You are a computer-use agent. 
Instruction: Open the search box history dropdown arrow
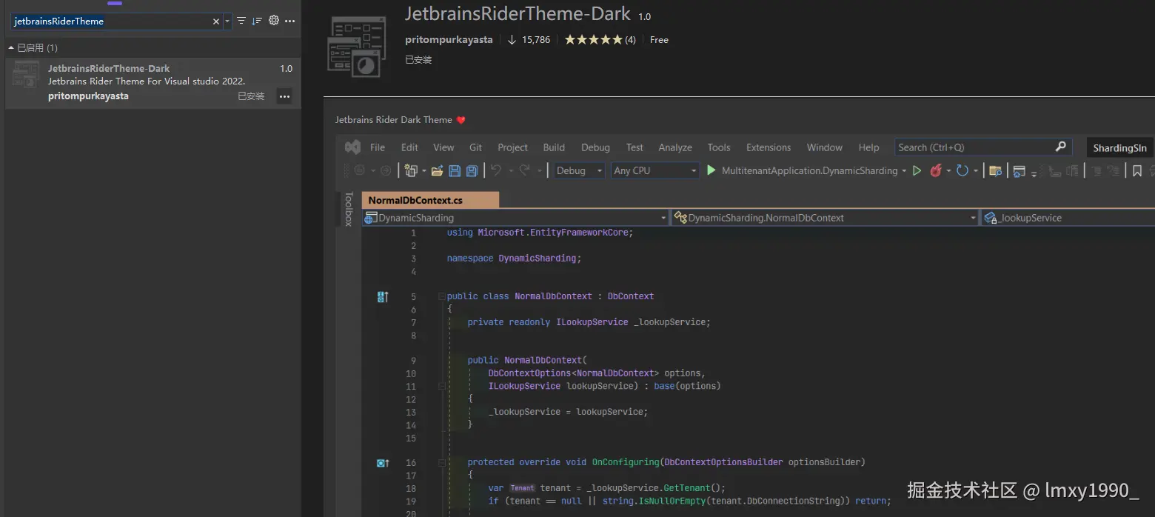pos(227,21)
